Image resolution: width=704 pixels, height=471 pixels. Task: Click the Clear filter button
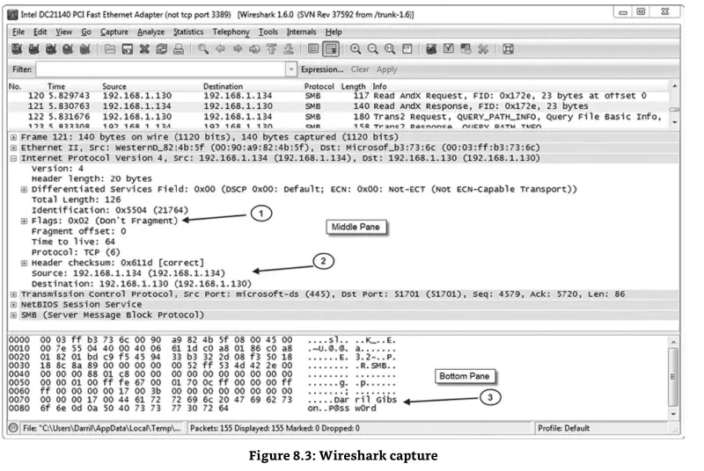tap(360, 69)
